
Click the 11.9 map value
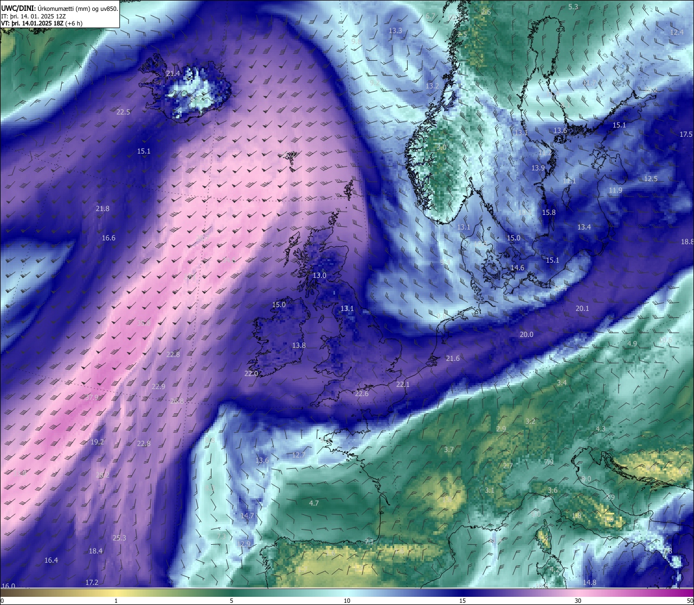tap(615, 190)
